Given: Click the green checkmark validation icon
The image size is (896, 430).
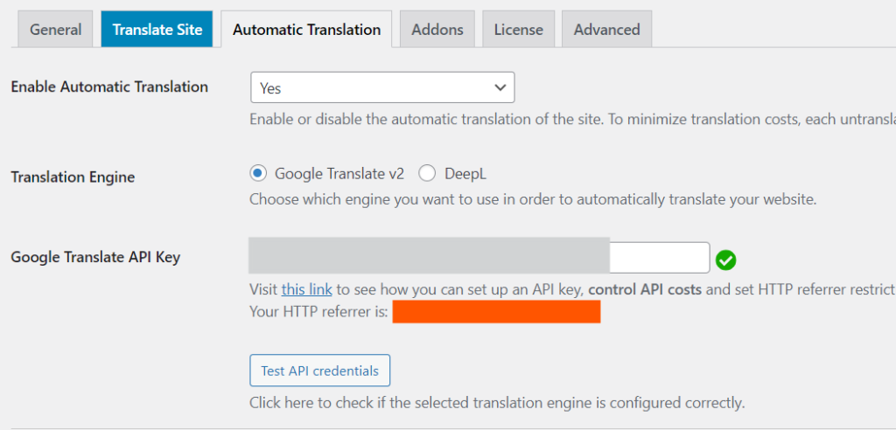Looking at the screenshot, I should (725, 260).
